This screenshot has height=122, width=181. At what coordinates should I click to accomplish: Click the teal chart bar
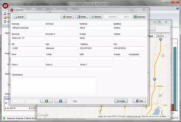click(x=175, y=79)
